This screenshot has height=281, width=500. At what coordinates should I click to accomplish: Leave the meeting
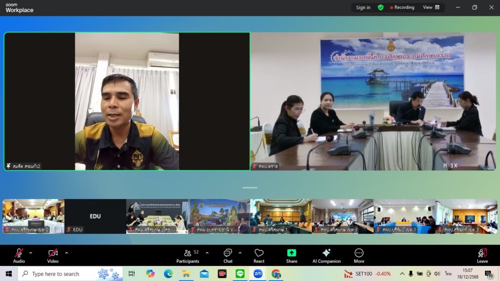(482, 255)
